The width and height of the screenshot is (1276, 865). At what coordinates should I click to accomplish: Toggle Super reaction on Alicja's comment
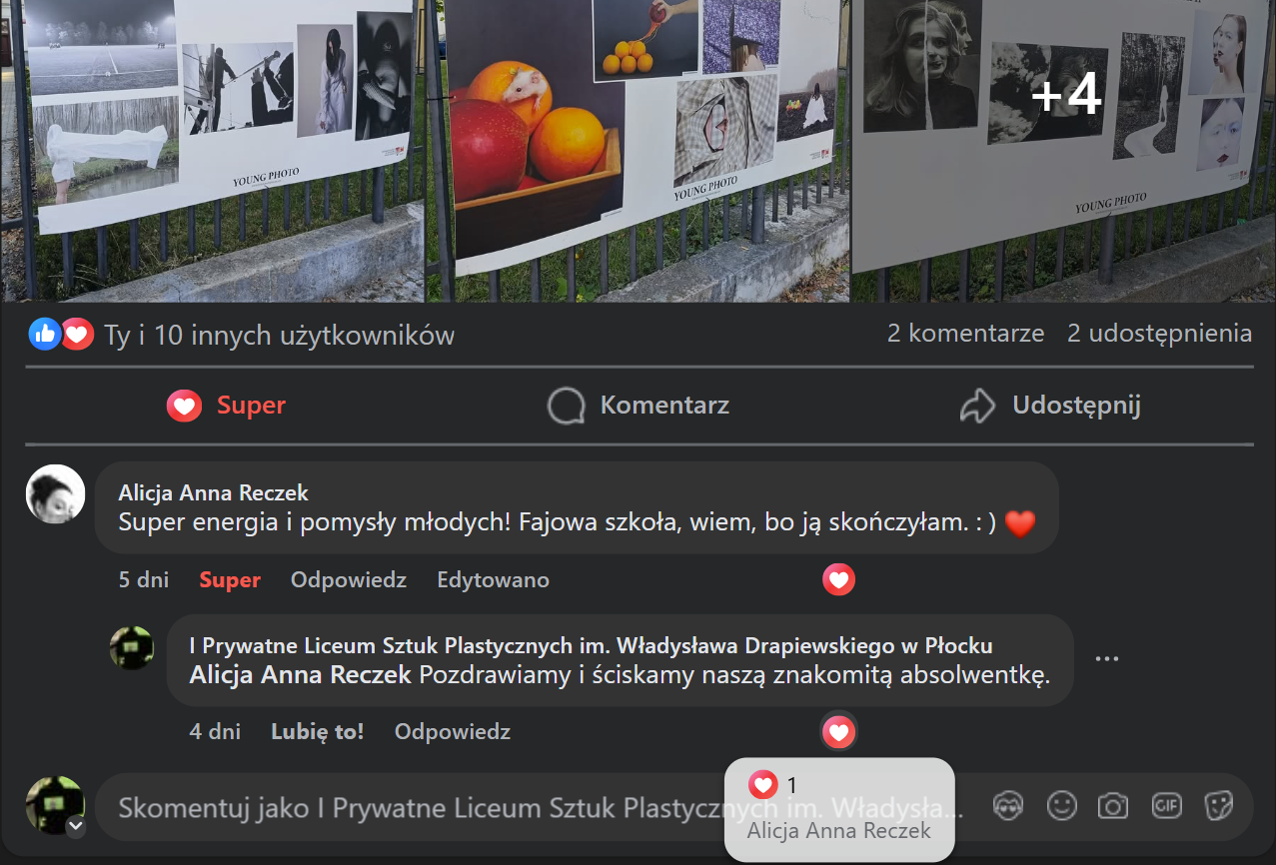(x=230, y=580)
